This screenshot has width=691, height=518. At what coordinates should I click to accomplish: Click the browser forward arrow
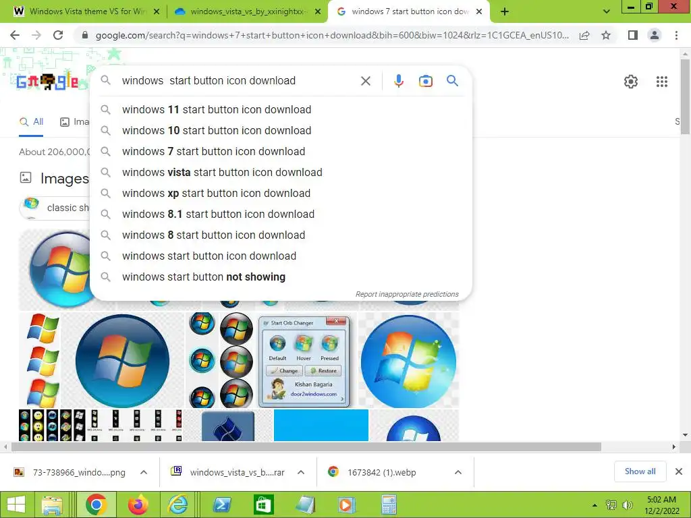click(36, 35)
